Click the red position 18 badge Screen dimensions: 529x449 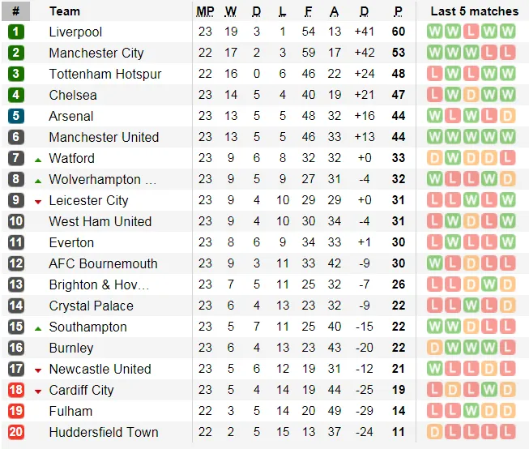(x=16, y=390)
